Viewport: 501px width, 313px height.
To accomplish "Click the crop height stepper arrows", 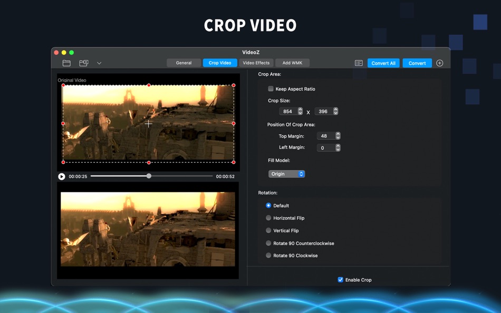I will click(x=335, y=111).
